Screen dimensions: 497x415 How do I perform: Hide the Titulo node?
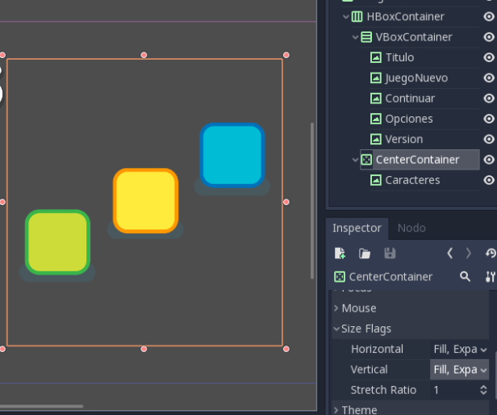pyautogui.click(x=489, y=57)
